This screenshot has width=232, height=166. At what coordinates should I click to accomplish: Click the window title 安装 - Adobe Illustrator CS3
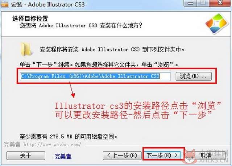pyautogui.click(x=48, y=4)
